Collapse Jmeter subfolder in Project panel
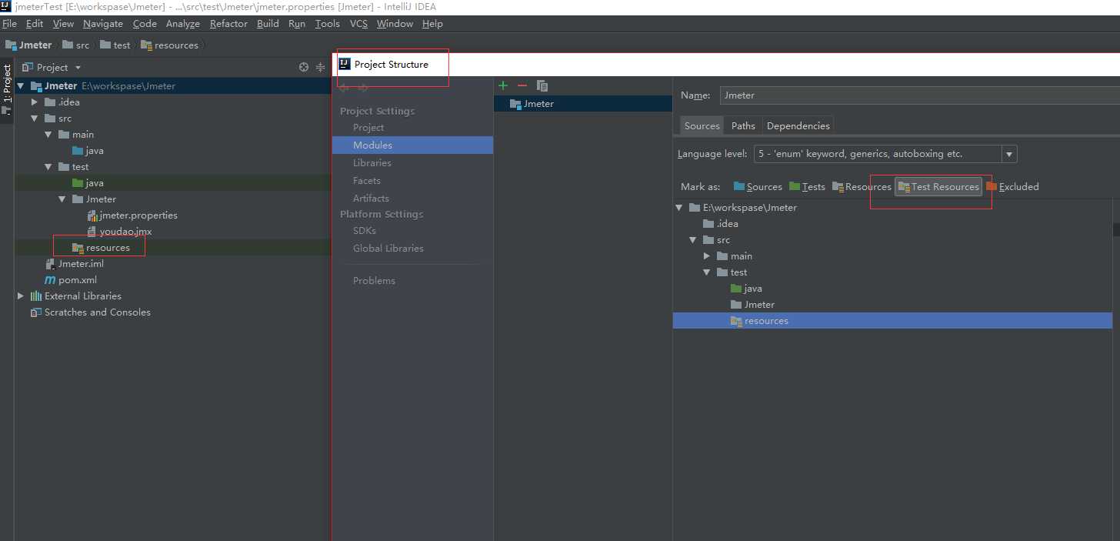The image size is (1120, 541). 62,199
